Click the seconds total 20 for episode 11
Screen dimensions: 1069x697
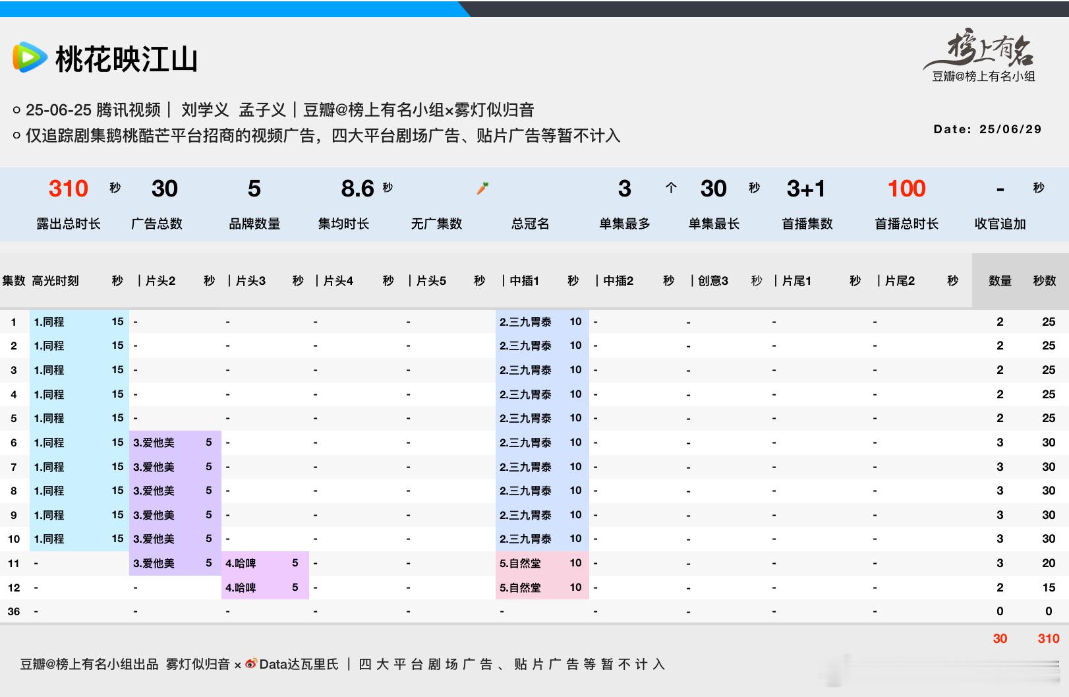point(1049,563)
